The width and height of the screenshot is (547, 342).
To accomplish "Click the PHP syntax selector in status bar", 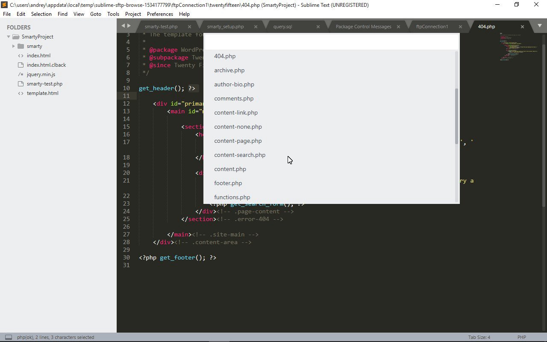I will (x=521, y=337).
